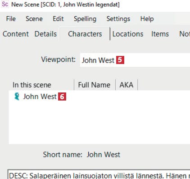
Task: Open the Spelling menu
Action: [85, 19]
